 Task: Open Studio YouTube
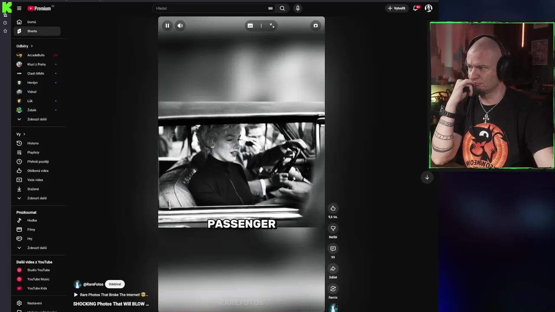37,270
